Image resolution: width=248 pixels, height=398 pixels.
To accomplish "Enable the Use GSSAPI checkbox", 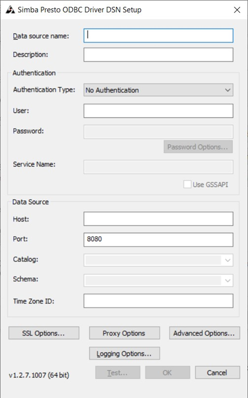I will point(187,184).
